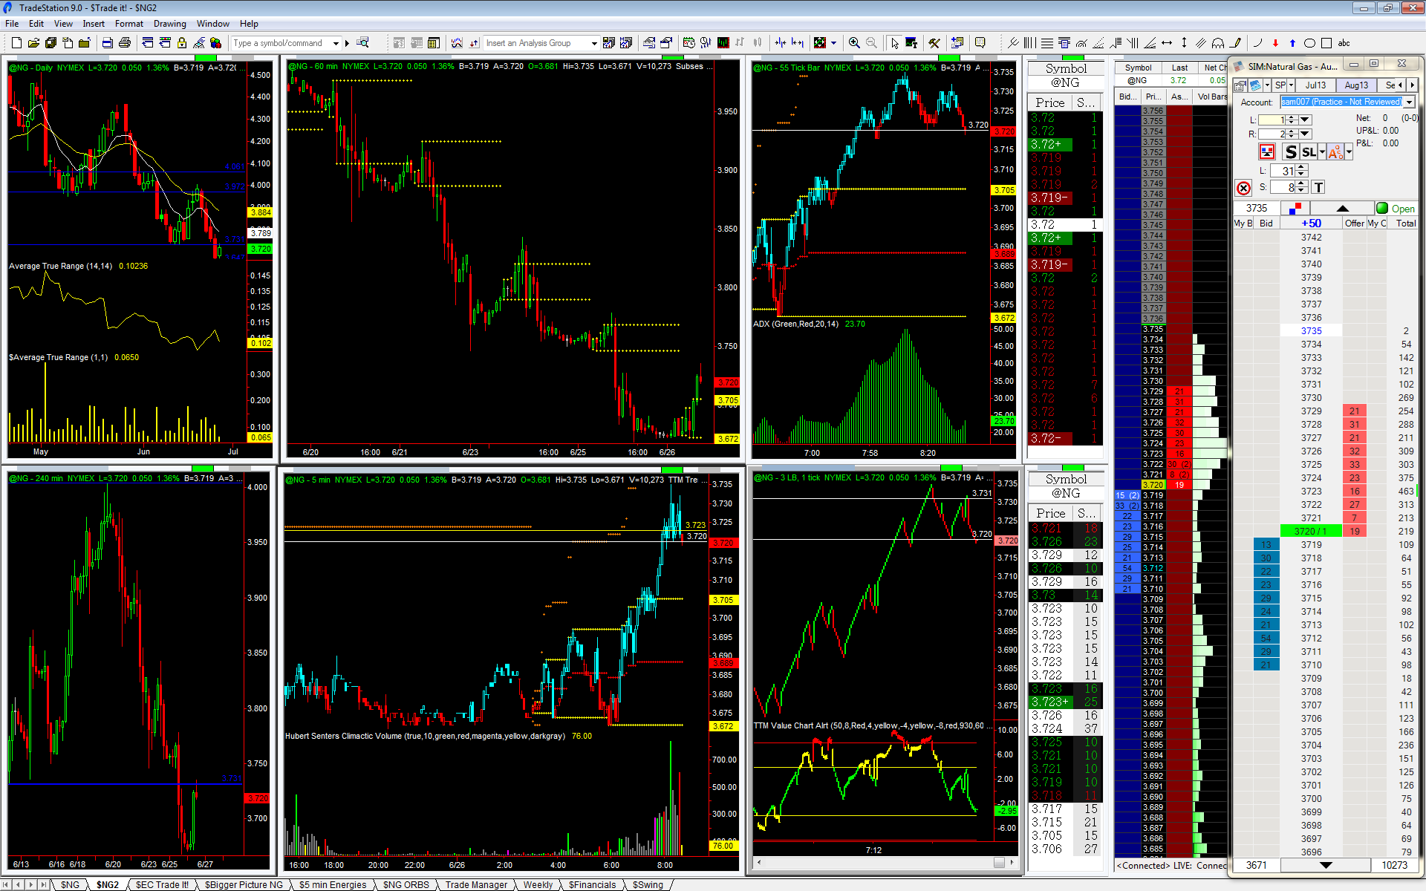Click the left contract arrow in Matrix

click(1400, 85)
